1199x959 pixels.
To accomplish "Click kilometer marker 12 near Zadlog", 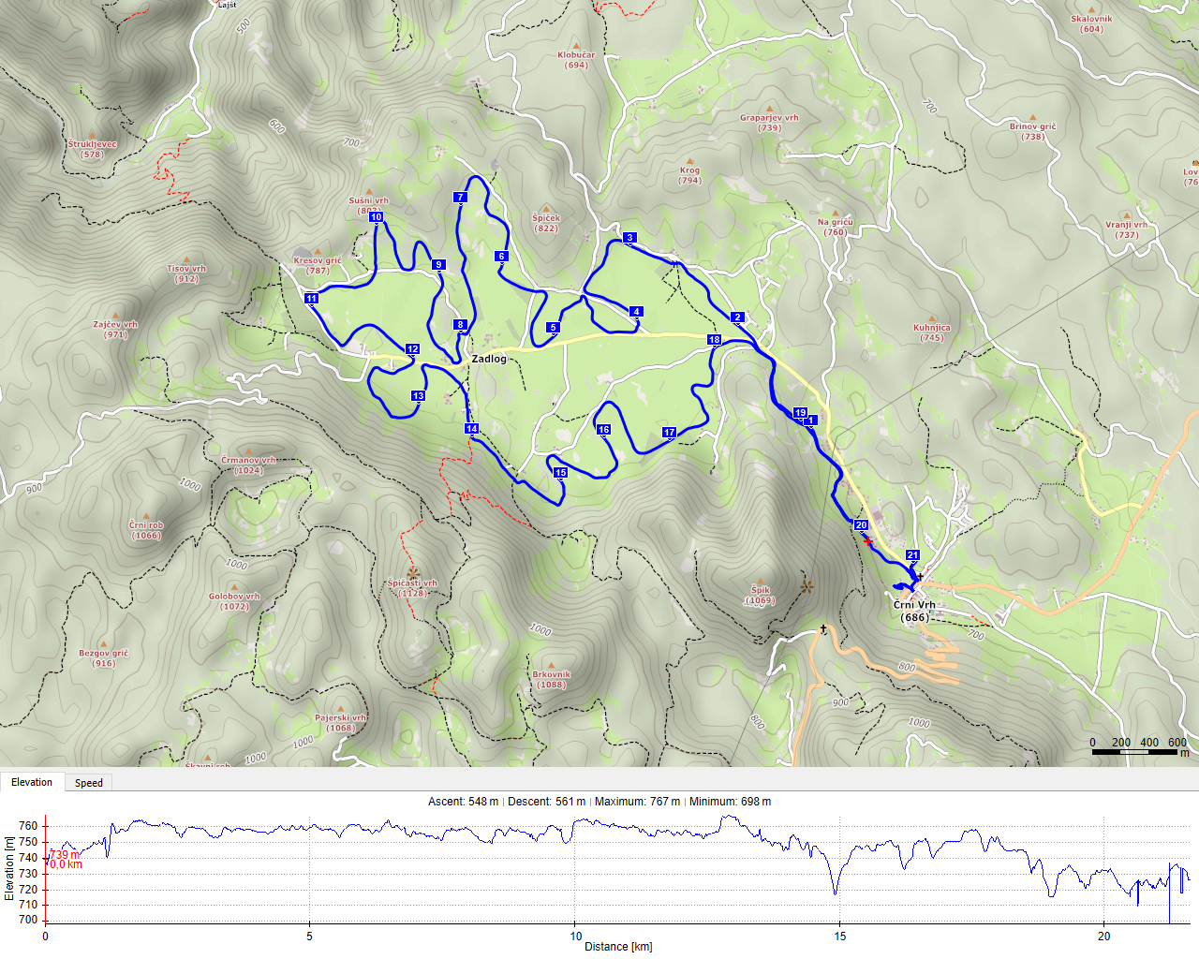I will tap(412, 349).
